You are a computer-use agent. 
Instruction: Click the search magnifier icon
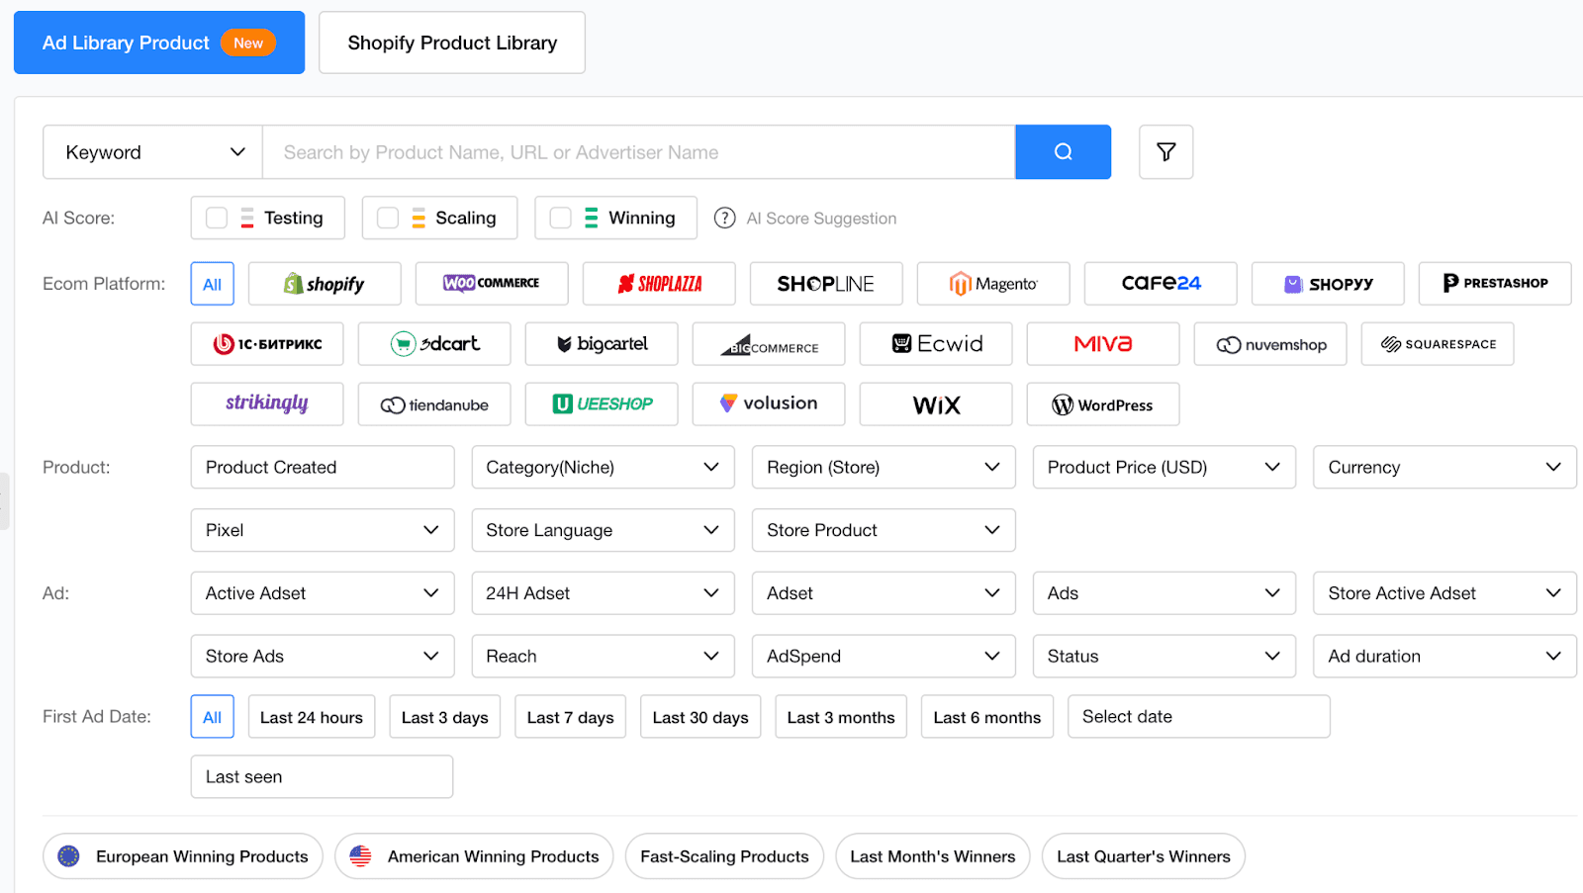(1063, 151)
